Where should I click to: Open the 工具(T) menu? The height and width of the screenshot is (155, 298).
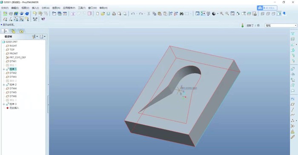(x=82, y=8)
